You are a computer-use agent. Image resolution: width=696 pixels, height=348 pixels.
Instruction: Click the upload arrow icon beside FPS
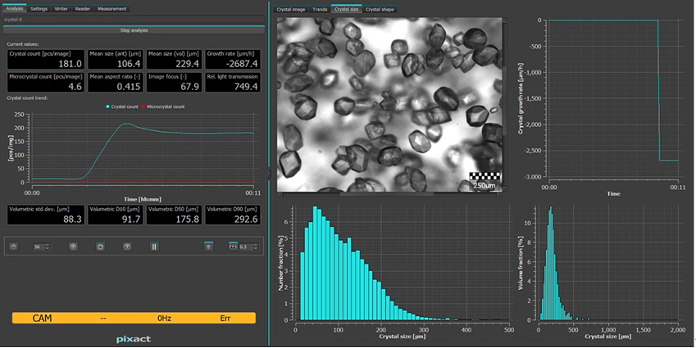click(x=209, y=246)
